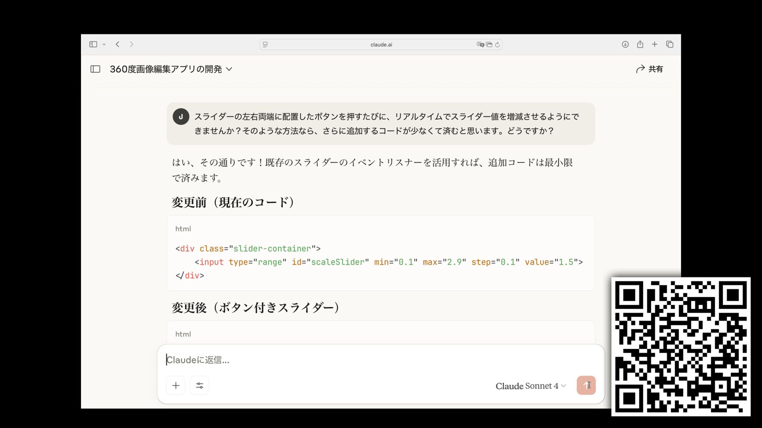
Task: Click the slider-container div code line
Action: [x=248, y=248]
